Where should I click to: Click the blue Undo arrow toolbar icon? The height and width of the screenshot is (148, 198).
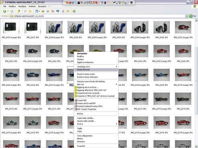click(x=58, y=11)
